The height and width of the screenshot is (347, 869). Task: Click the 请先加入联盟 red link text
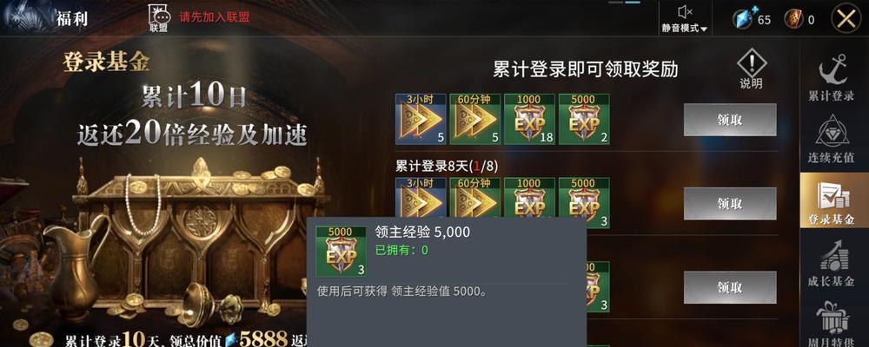click(x=215, y=16)
